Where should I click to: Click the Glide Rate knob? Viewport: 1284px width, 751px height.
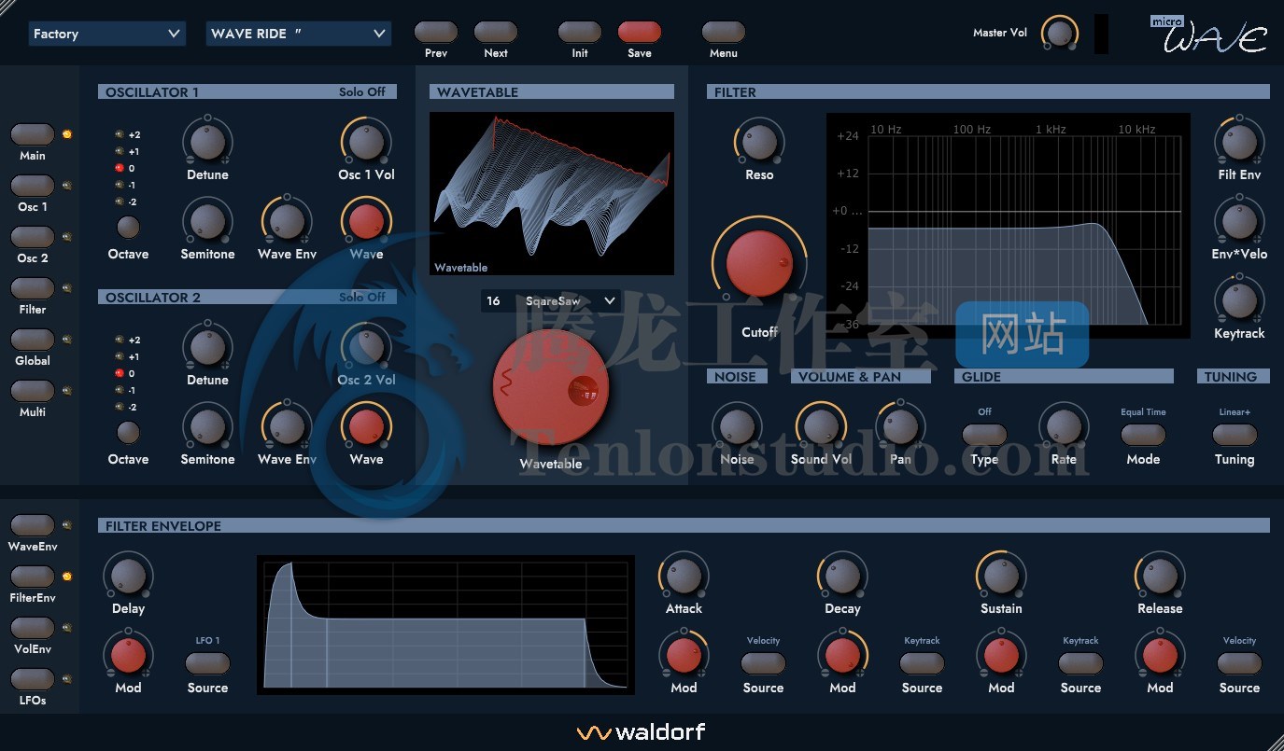[1064, 426]
